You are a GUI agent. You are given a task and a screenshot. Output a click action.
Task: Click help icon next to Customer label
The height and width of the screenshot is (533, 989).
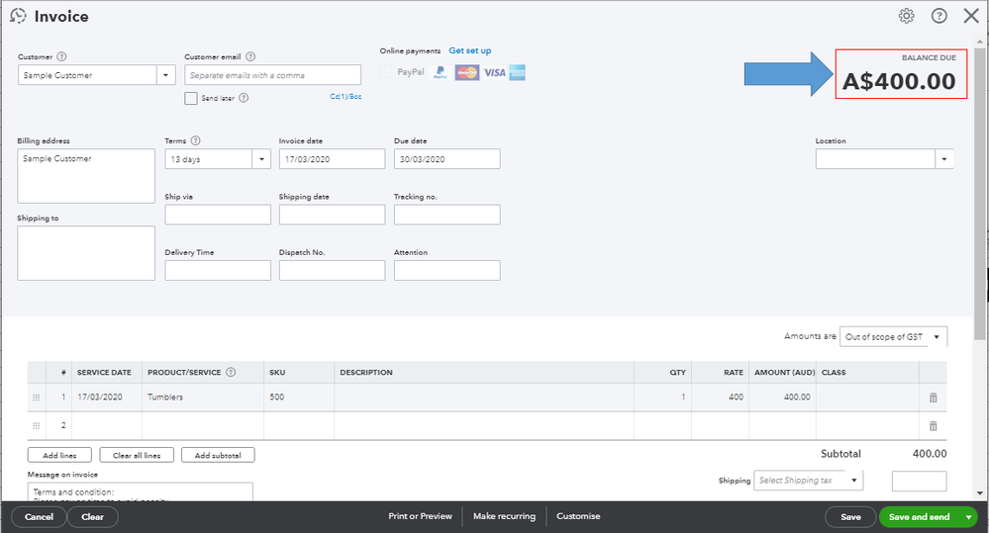pyautogui.click(x=61, y=56)
